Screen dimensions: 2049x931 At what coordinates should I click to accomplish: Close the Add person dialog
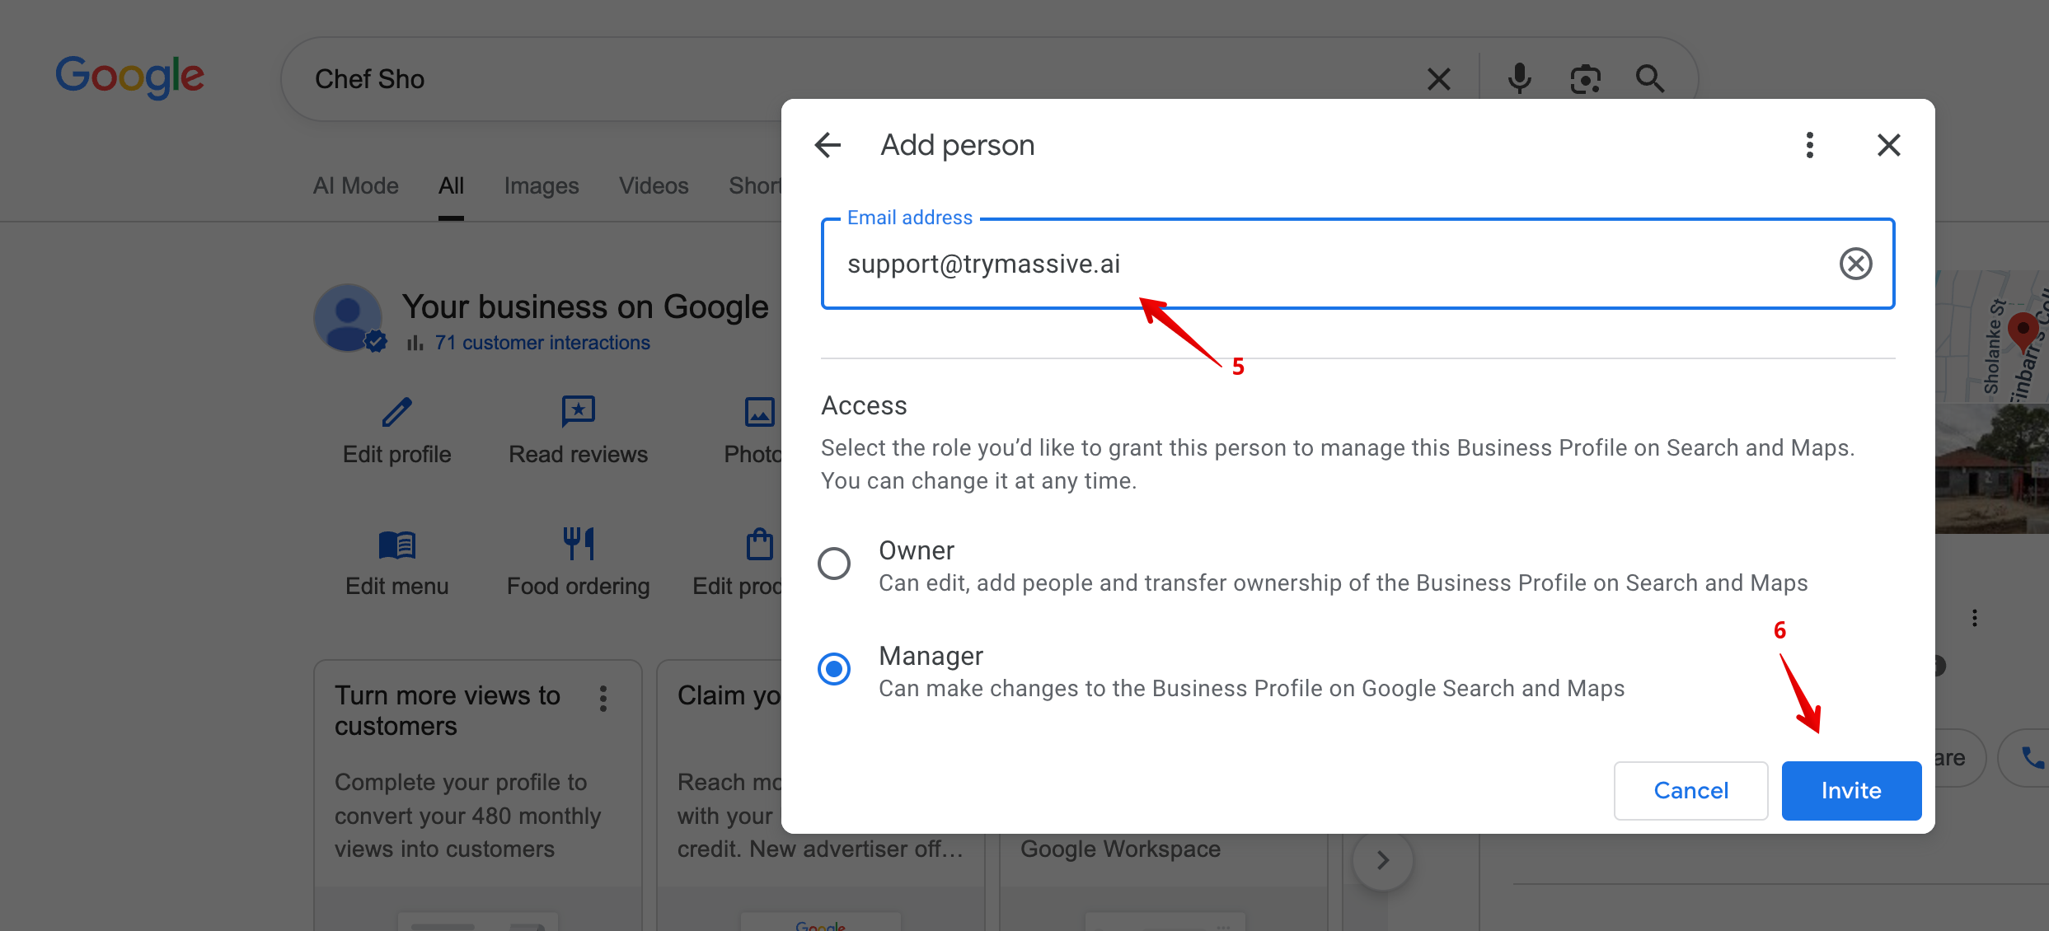tap(1888, 145)
